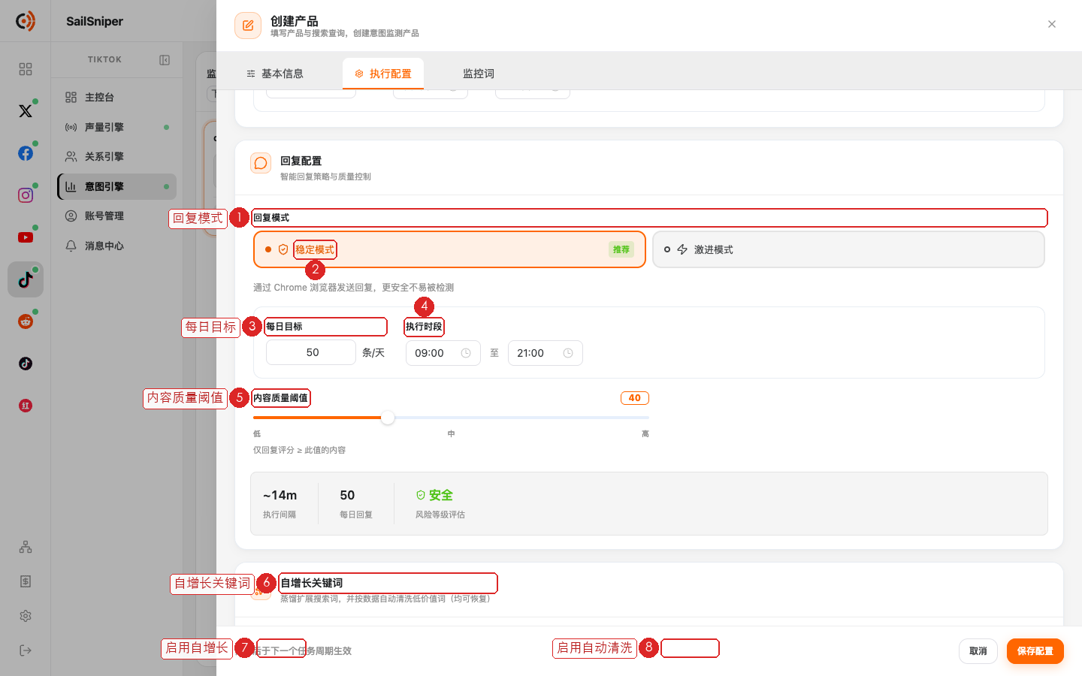
Task: Open the network topology icon in left rail
Action: click(26, 547)
